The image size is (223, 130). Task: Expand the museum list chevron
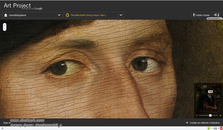coord(59,15)
